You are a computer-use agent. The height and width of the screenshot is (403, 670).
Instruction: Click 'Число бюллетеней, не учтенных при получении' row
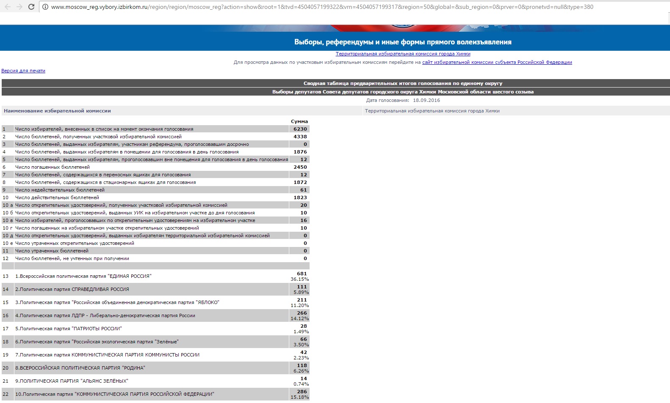(x=72, y=258)
